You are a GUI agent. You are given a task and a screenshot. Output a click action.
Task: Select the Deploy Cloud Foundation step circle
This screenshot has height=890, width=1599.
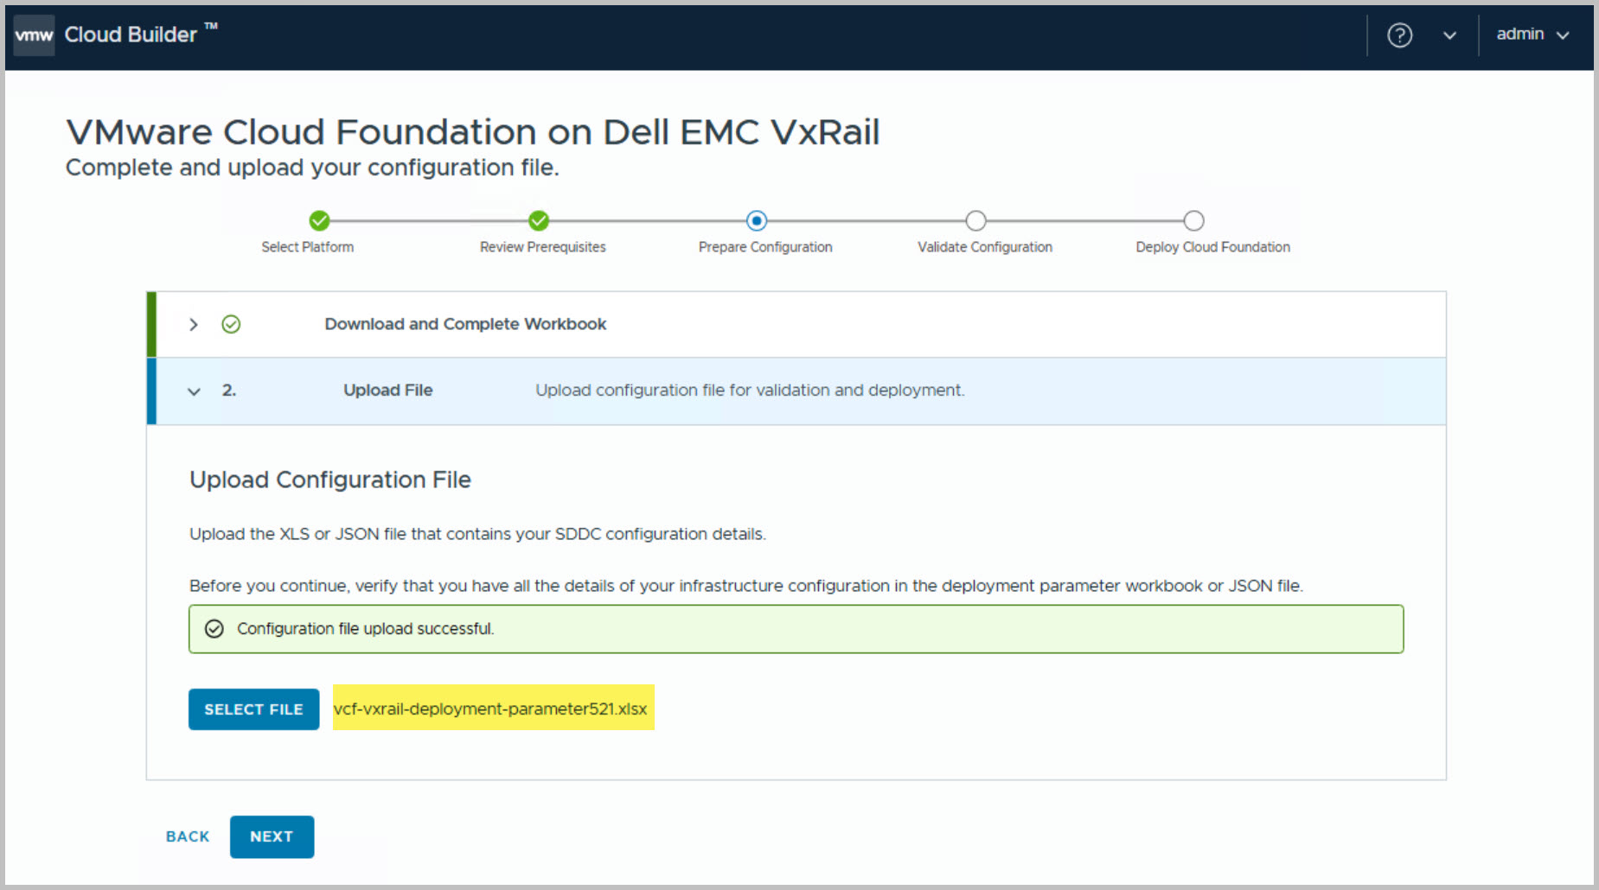pos(1193,221)
